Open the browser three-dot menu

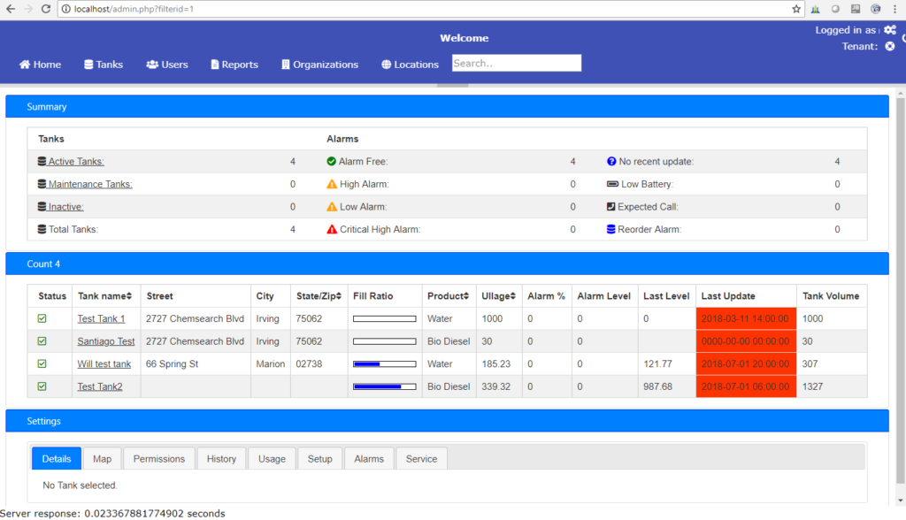[x=895, y=9]
